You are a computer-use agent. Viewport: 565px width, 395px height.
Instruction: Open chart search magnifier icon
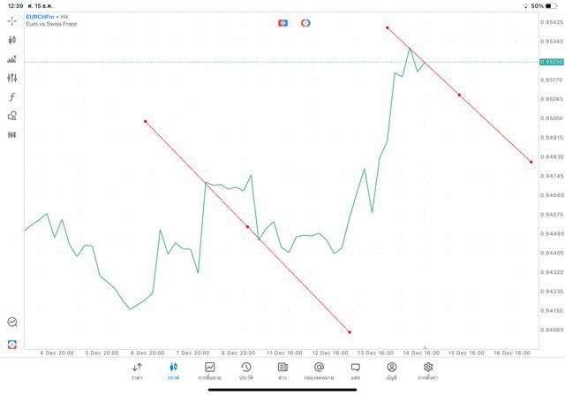tap(12, 323)
